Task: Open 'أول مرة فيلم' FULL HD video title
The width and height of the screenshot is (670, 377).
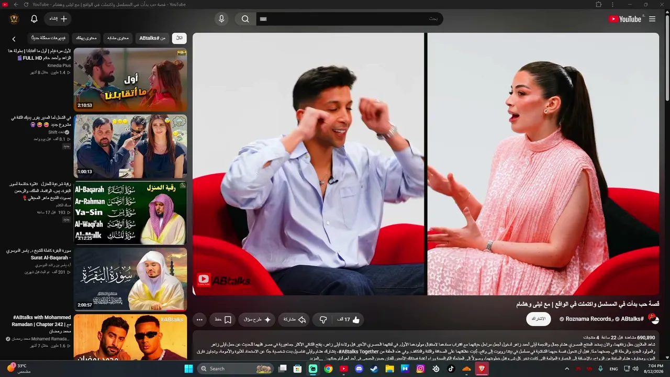Action: click(39, 54)
